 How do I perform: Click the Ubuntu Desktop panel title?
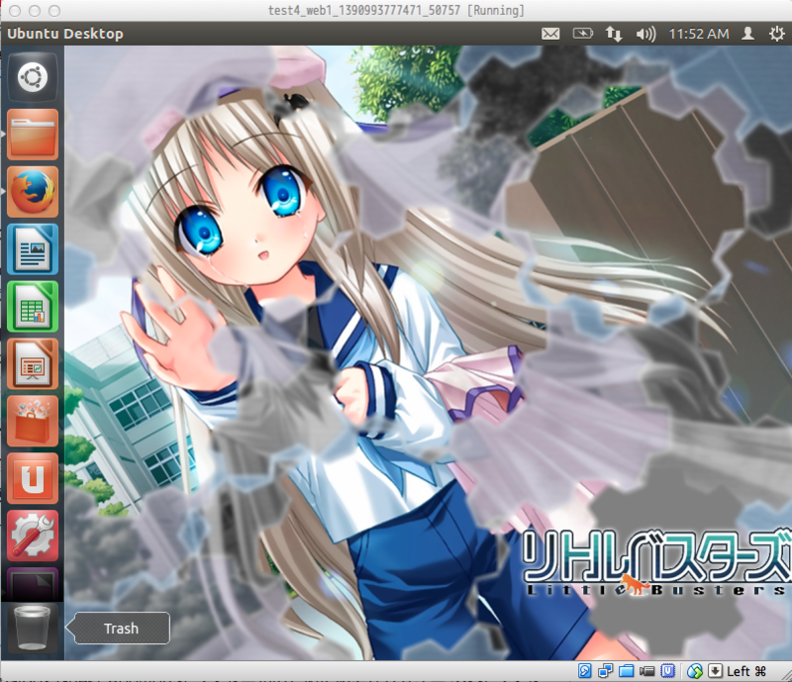coord(65,34)
